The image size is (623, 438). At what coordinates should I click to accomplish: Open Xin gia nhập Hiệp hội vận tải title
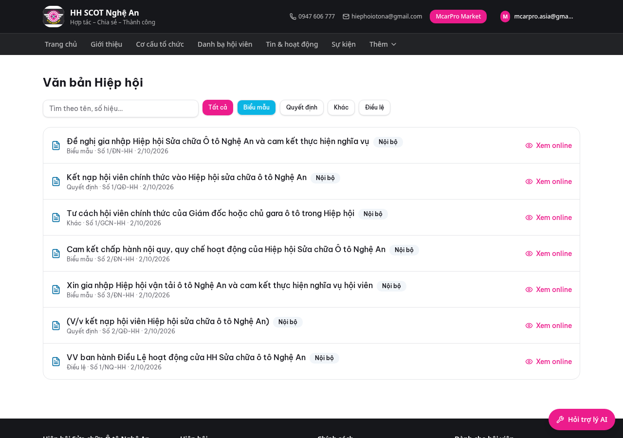(220, 285)
